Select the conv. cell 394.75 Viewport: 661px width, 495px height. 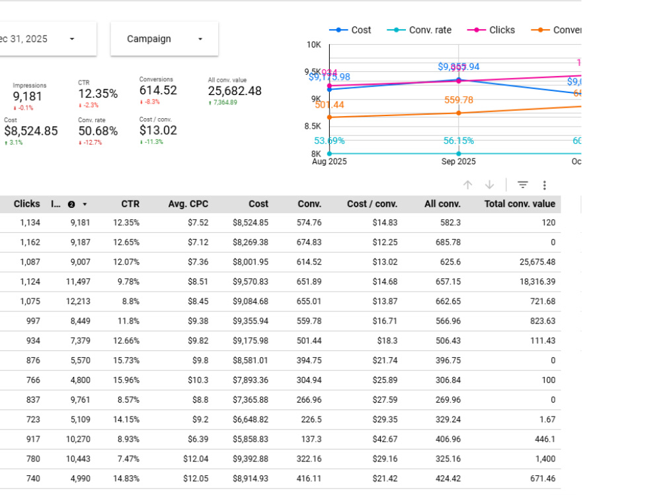tap(309, 361)
